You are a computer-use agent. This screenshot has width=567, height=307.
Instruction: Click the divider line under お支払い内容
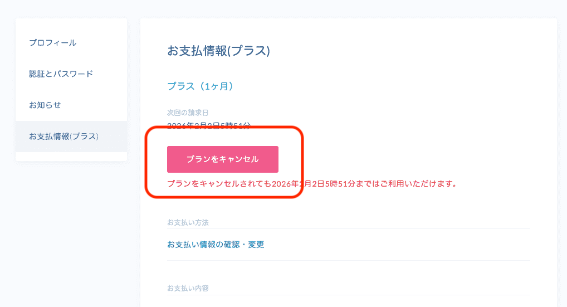[x=348, y=295]
